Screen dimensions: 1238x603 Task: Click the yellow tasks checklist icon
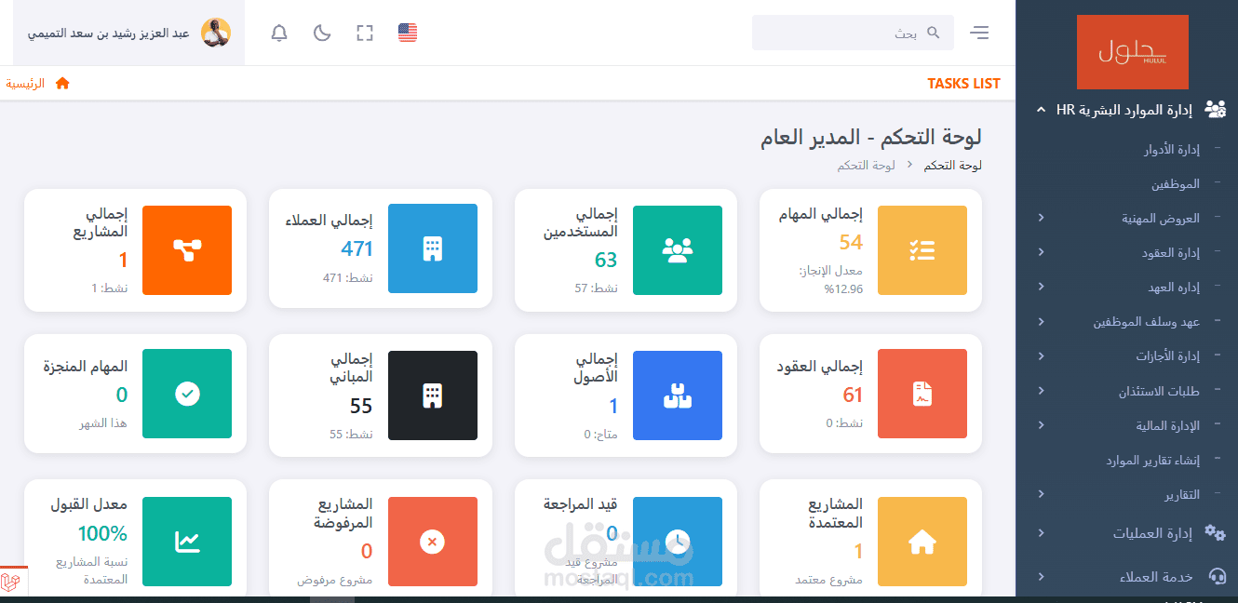pyautogui.click(x=922, y=248)
